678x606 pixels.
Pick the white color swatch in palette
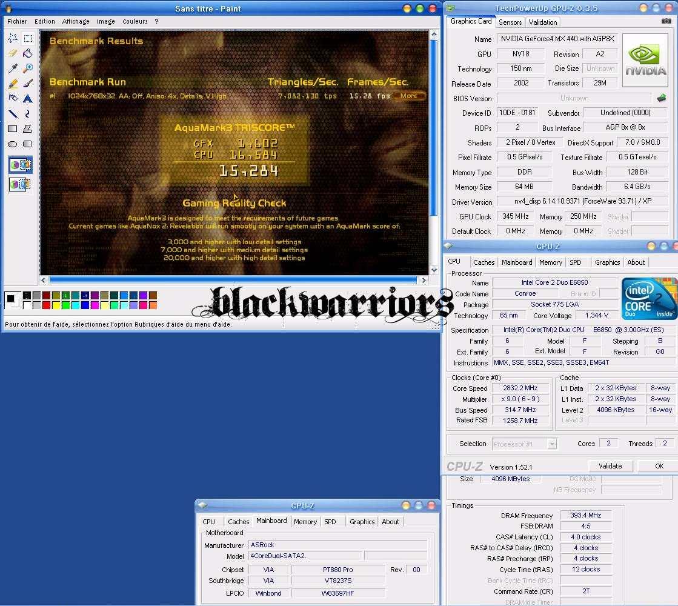tap(27, 305)
